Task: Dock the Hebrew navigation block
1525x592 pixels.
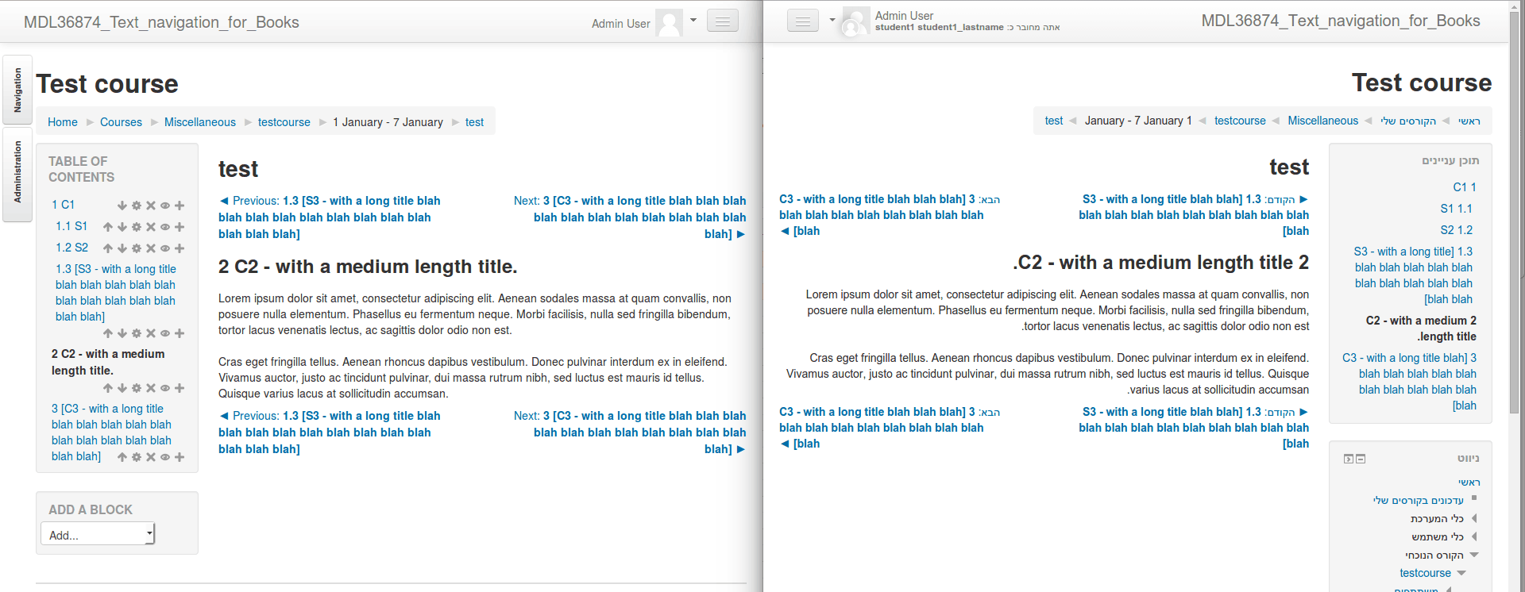Action: [x=1349, y=459]
